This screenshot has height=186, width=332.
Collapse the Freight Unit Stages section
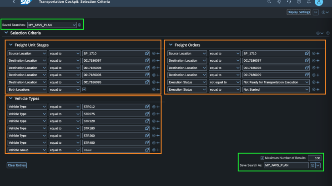(x=10, y=45)
